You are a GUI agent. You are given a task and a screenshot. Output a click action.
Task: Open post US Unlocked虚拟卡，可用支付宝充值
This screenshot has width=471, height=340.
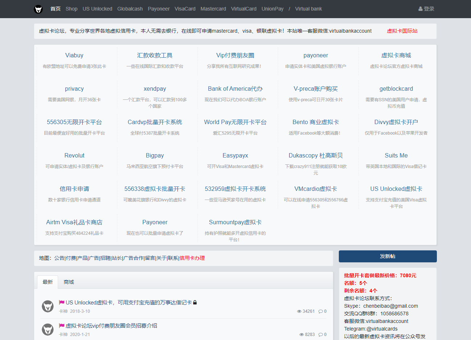click(129, 302)
